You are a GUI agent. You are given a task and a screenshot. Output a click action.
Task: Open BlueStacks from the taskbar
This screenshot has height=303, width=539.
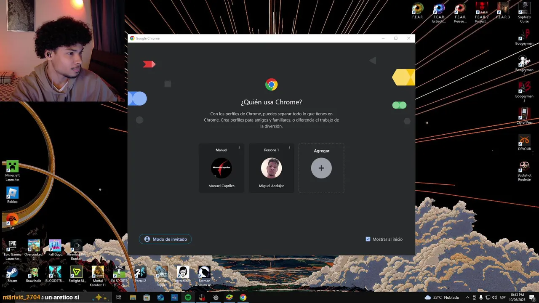pos(229,298)
